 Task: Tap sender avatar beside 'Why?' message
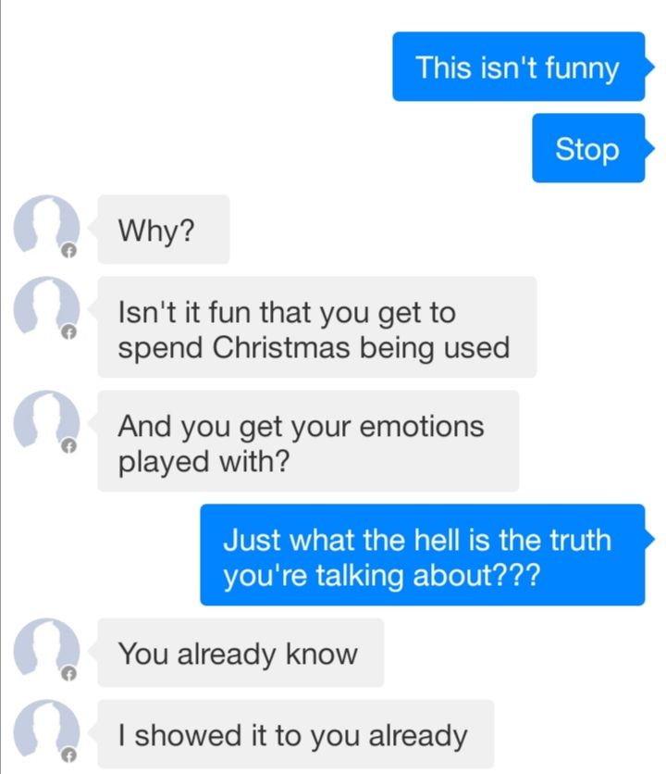(46, 228)
